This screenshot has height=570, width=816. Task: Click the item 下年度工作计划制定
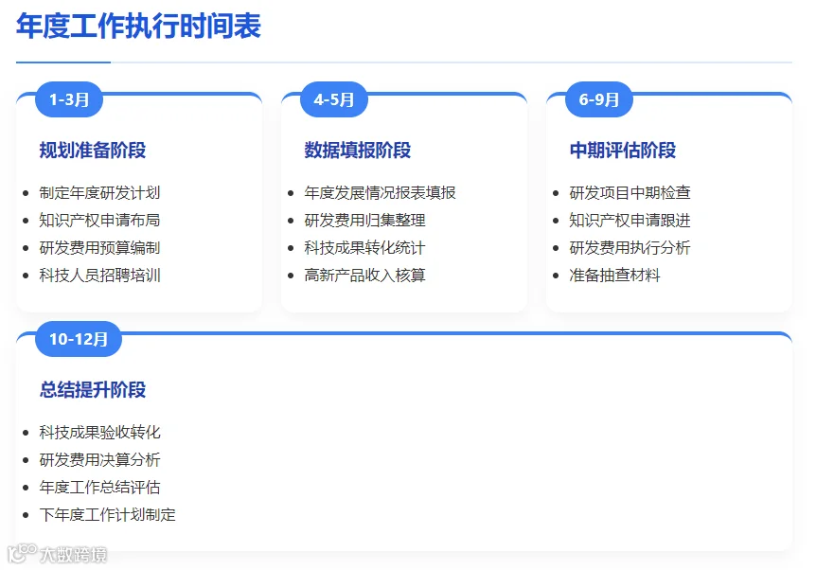coord(107,515)
